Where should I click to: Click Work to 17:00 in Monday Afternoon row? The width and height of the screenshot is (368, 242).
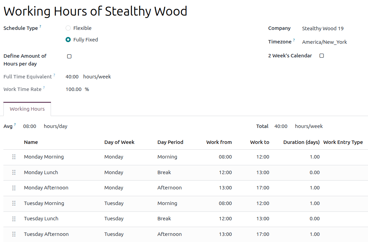[x=263, y=188]
